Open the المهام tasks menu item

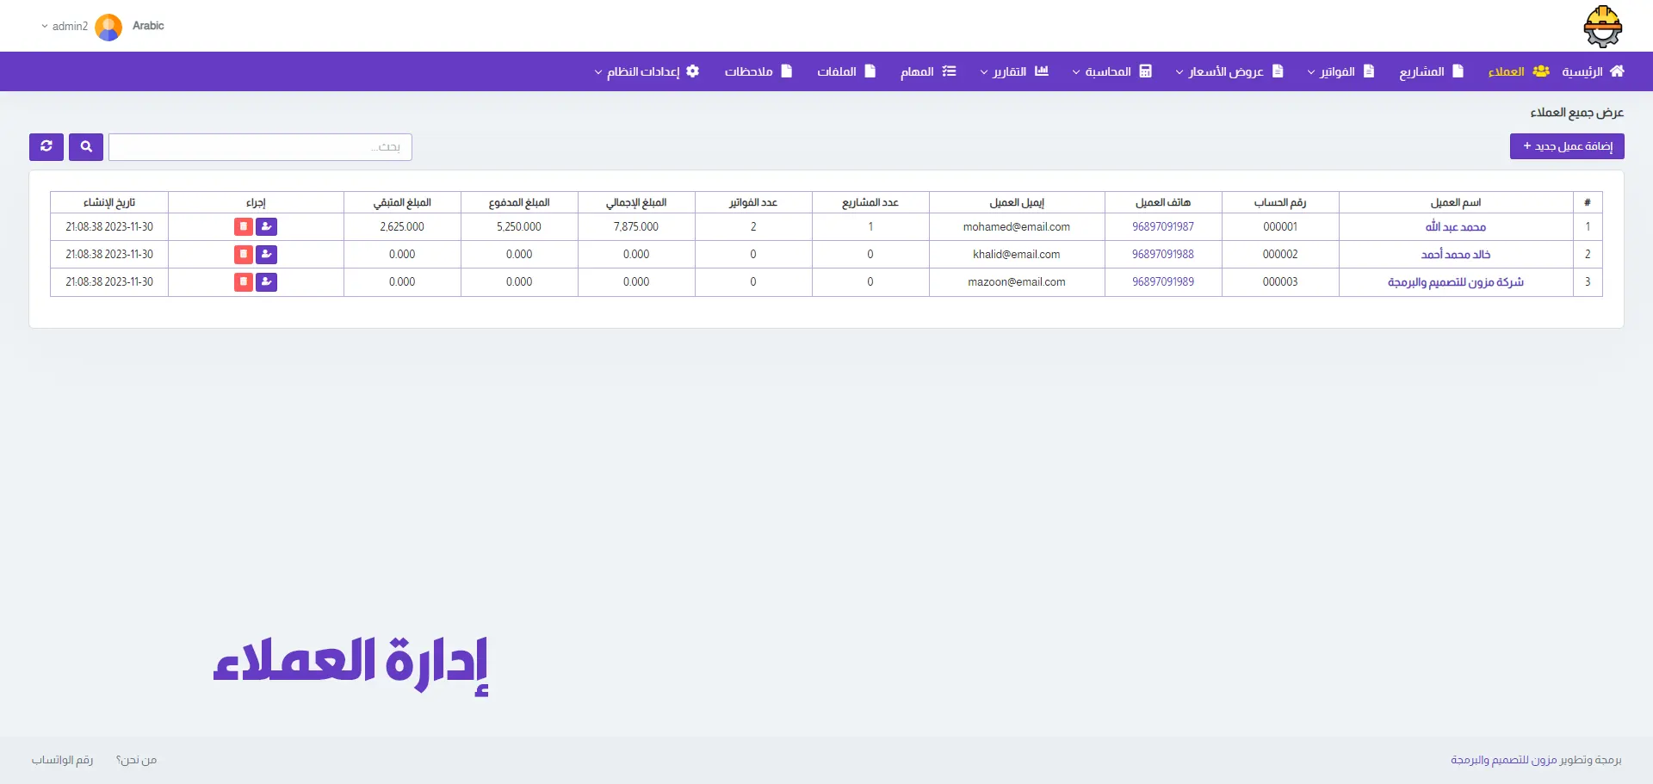(x=927, y=71)
